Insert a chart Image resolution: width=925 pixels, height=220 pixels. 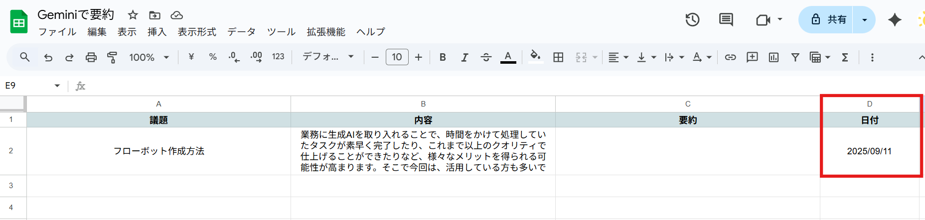click(773, 57)
